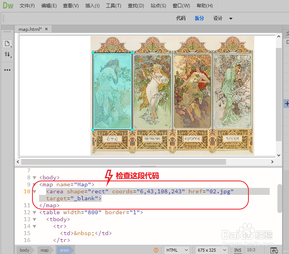Click the Automne panel of the image
Viewport: 289px width, 254px height.
(192, 91)
